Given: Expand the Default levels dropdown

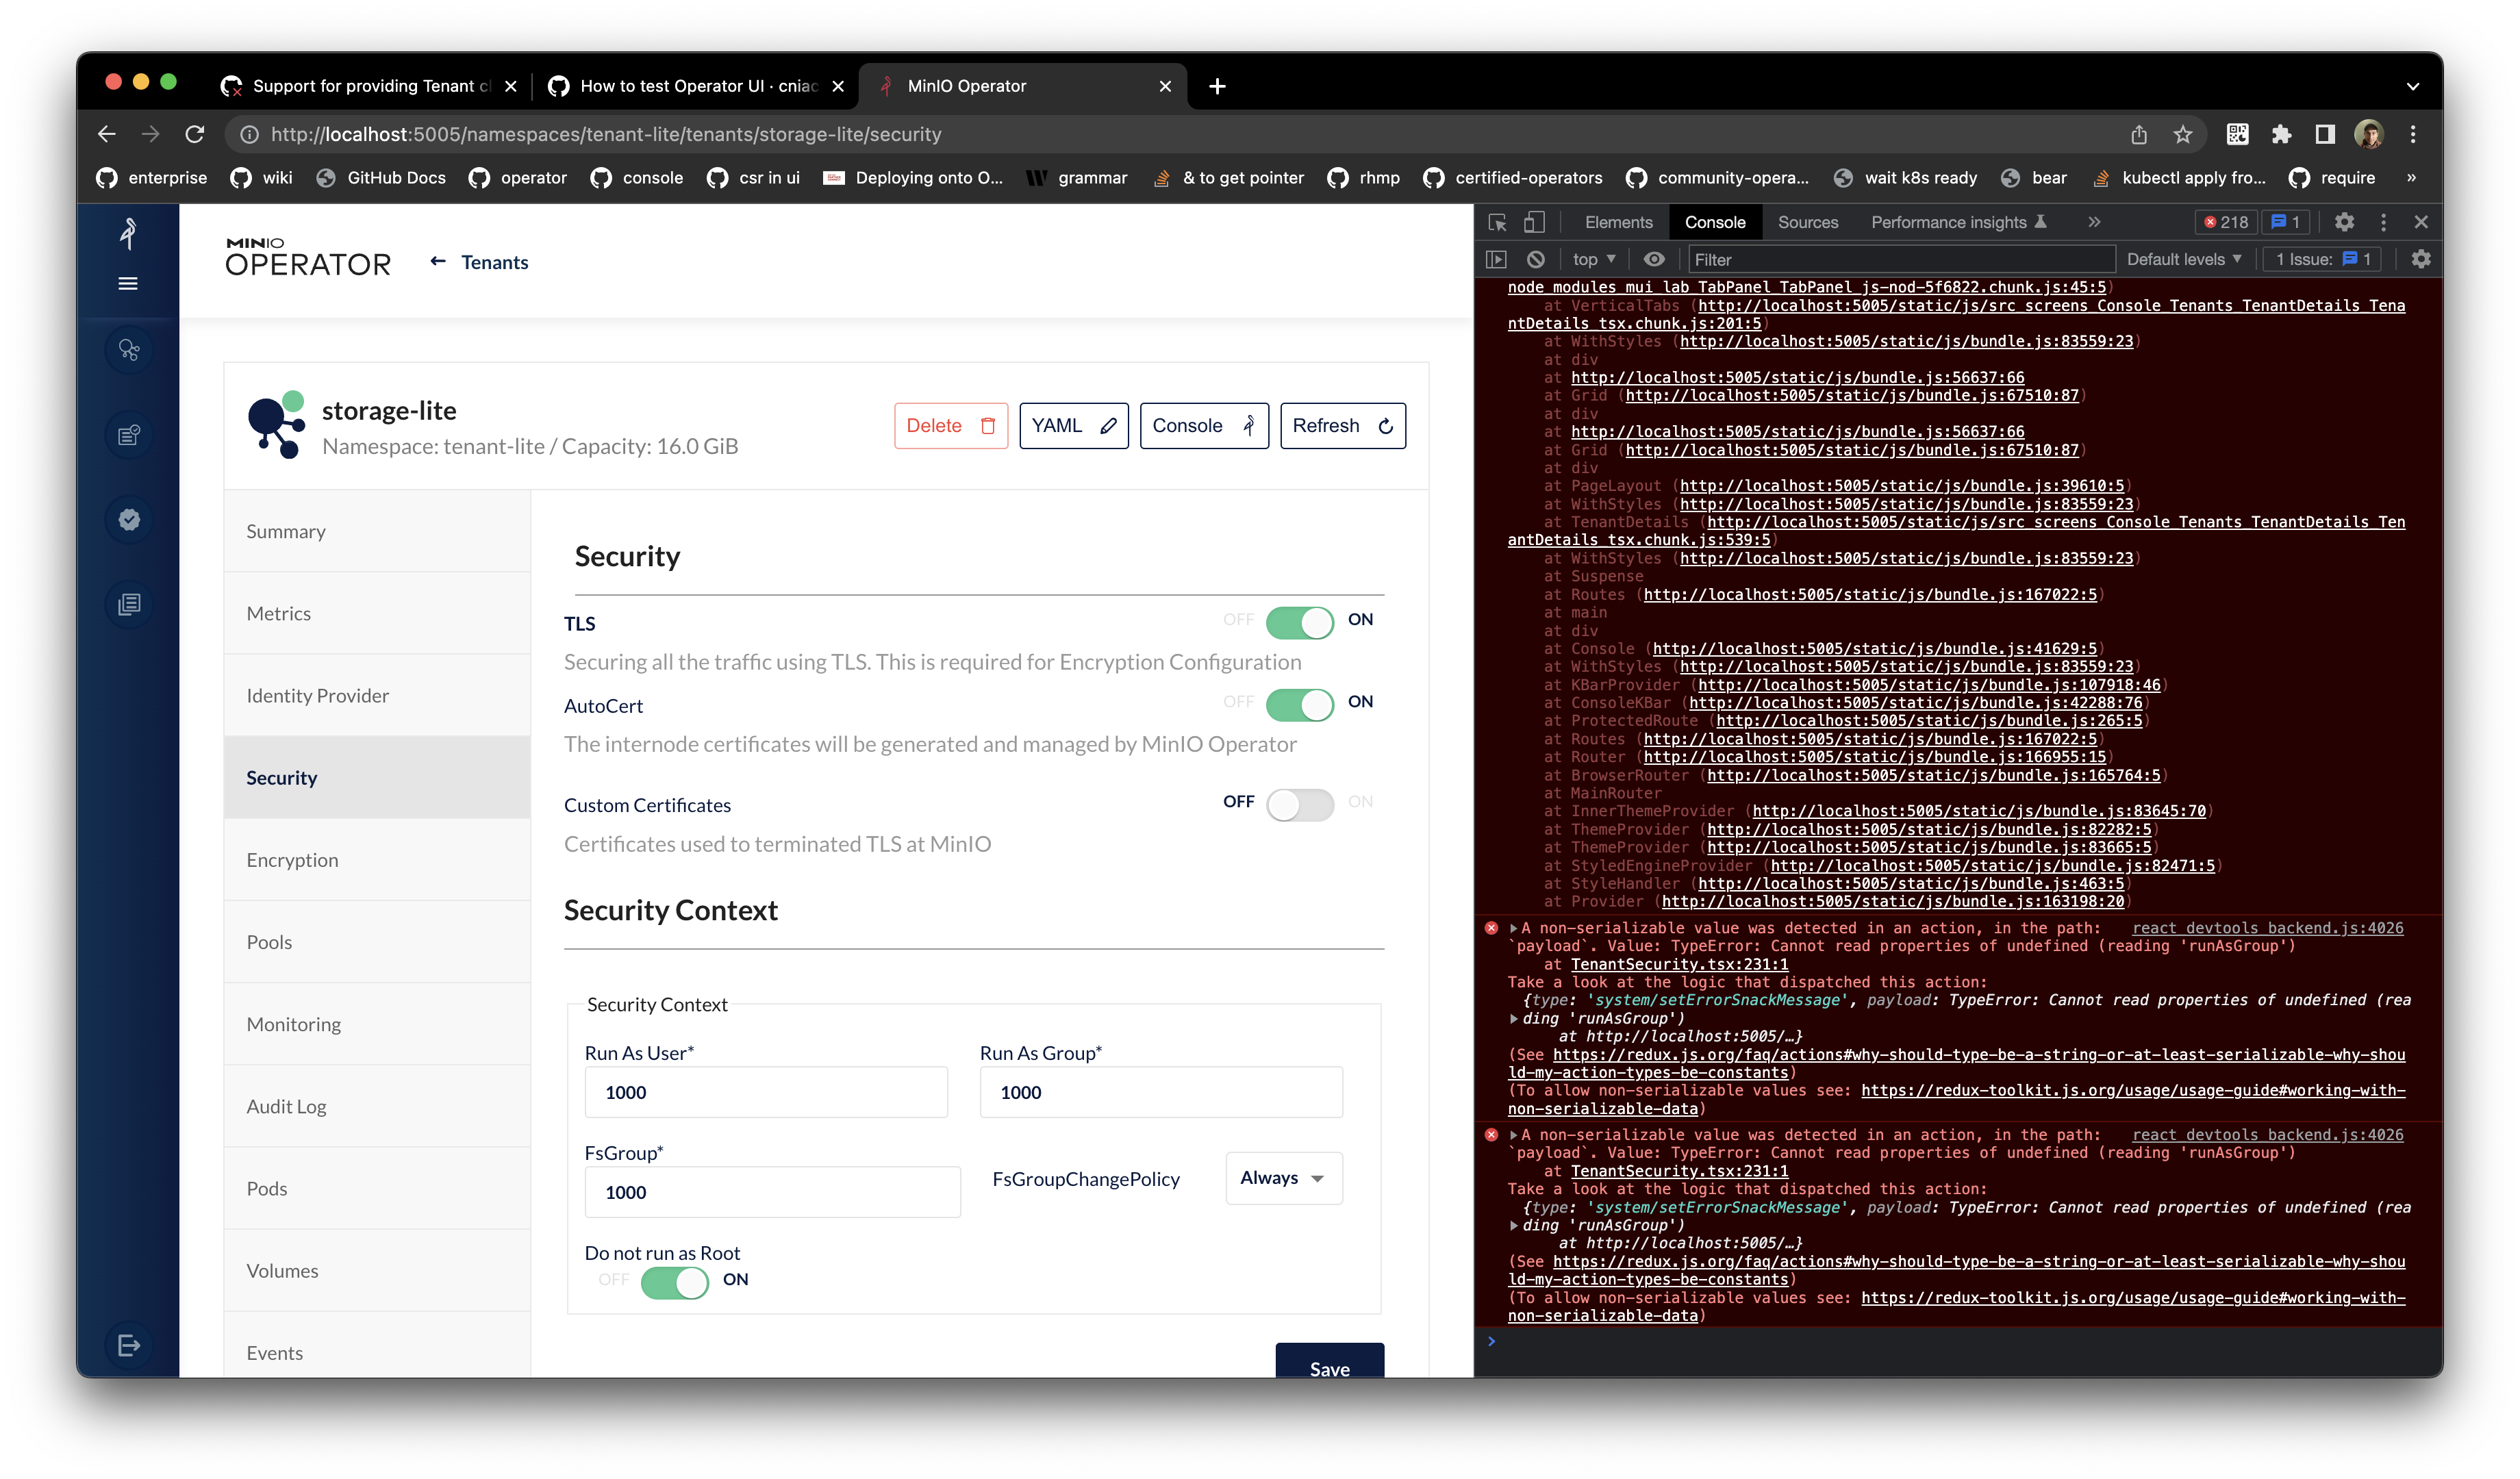Looking at the screenshot, I should tap(2183, 259).
